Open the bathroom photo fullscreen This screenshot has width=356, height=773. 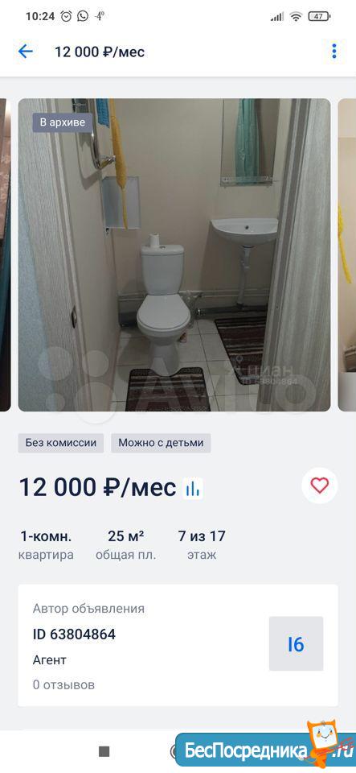tap(174, 255)
